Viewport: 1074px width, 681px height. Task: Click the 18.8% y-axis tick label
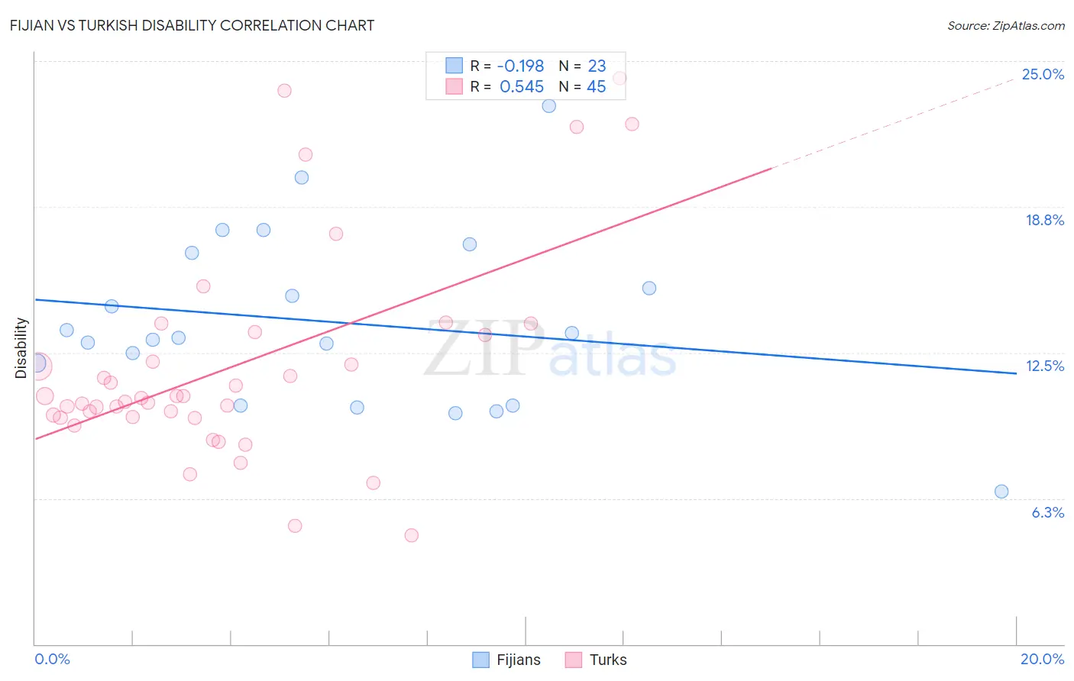tap(1044, 220)
